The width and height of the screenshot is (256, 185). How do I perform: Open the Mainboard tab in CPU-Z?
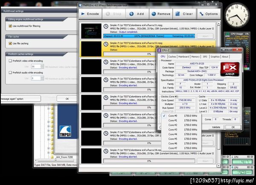coord(183,57)
